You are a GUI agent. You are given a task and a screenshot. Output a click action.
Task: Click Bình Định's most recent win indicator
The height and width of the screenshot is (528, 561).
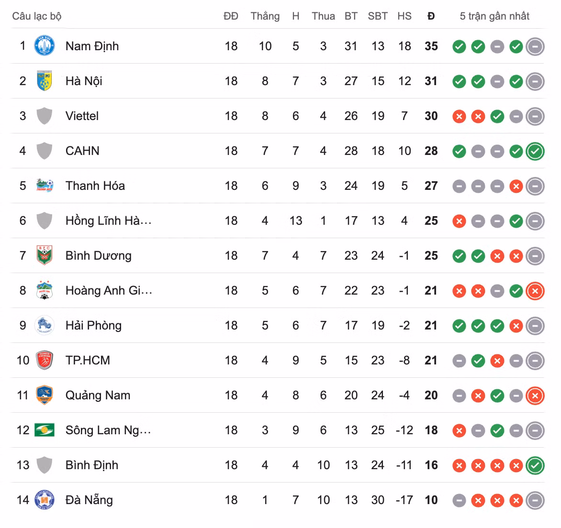click(535, 465)
